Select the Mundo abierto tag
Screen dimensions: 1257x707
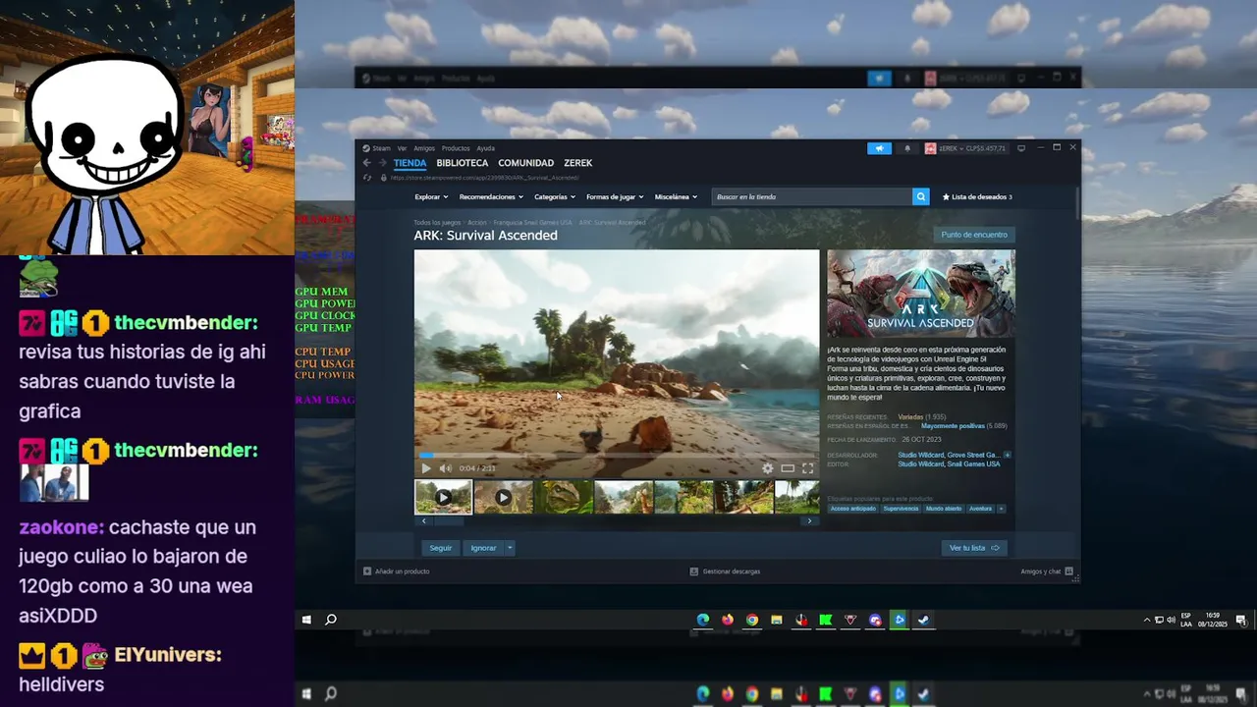[944, 509]
